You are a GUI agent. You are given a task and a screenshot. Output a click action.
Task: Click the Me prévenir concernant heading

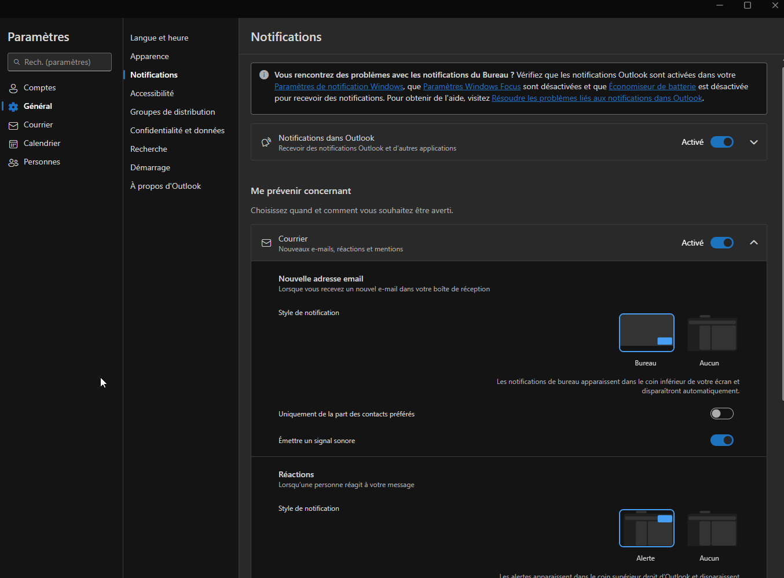coord(301,191)
